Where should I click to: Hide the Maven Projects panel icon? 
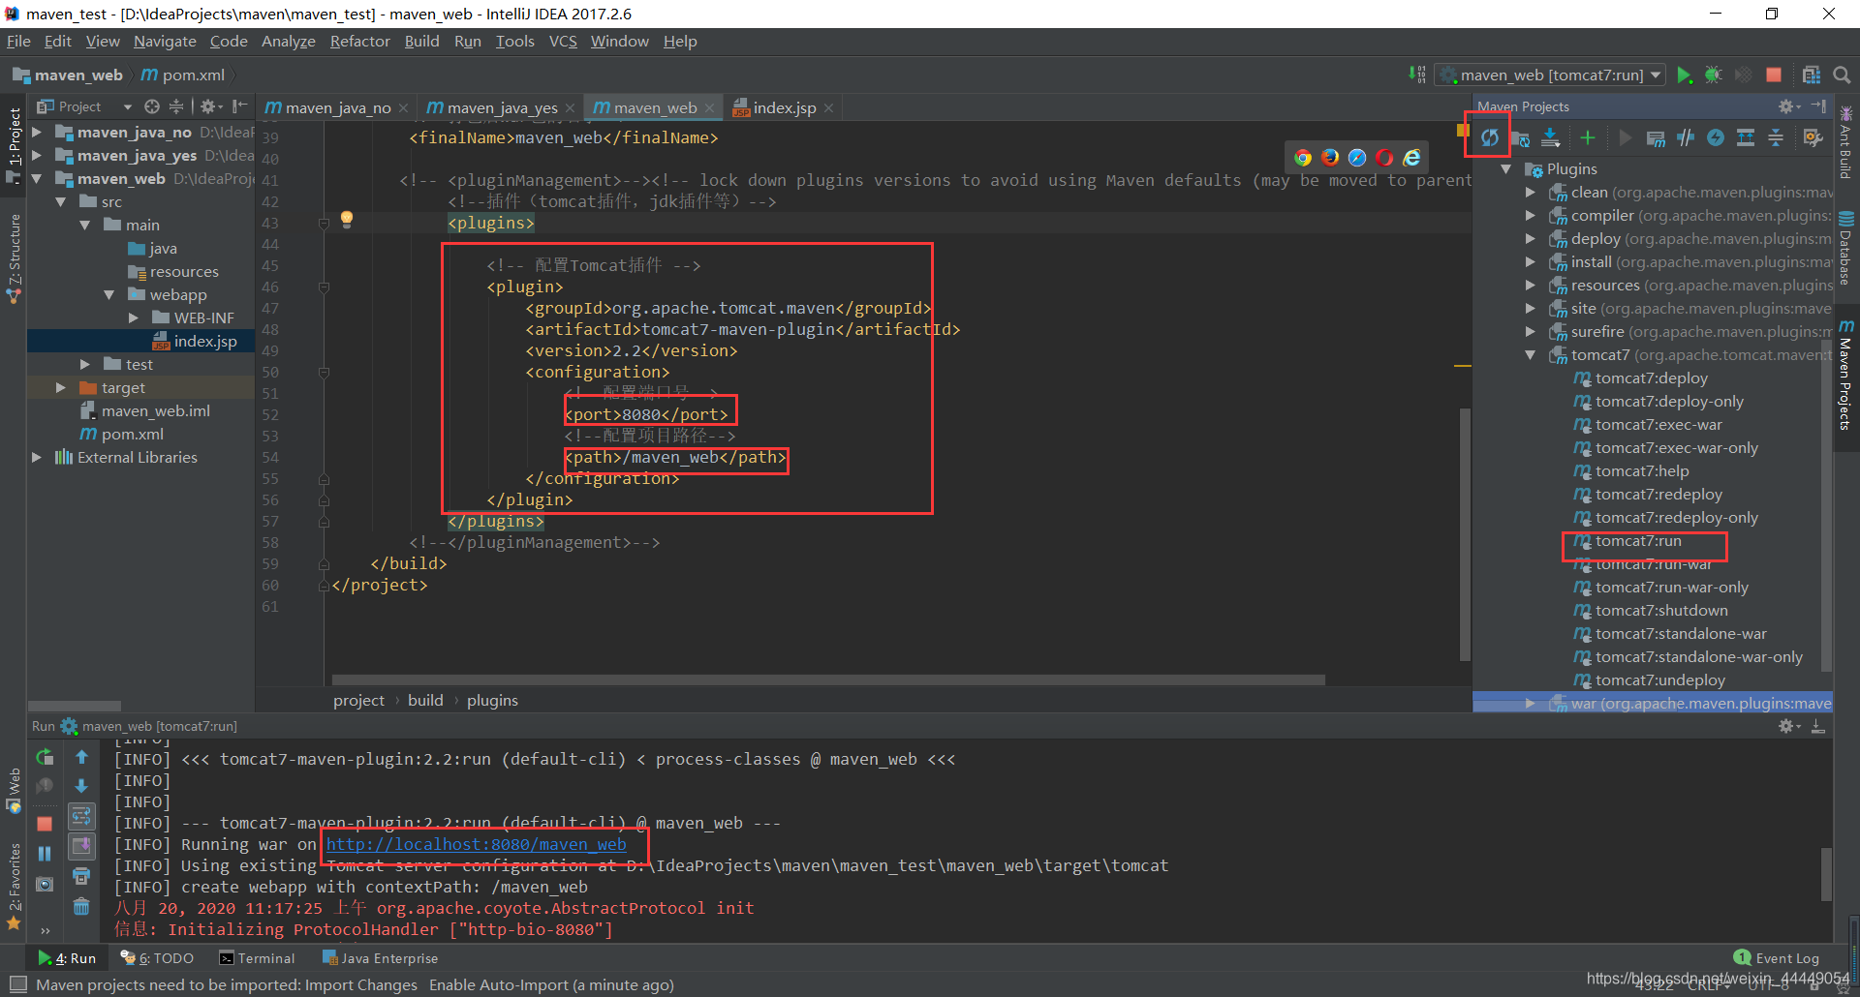pyautogui.click(x=1818, y=106)
